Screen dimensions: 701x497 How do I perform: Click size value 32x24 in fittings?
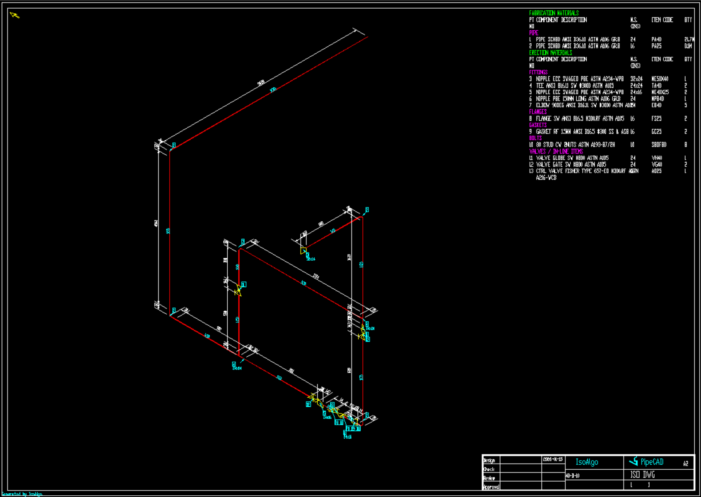pos(636,79)
